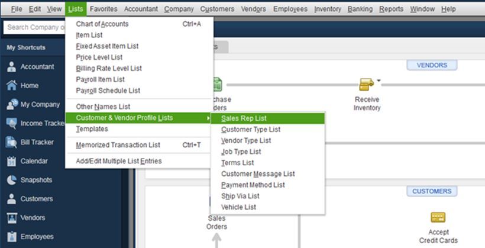
Task: Open the Calendar sidebar icon
Action: tap(11, 161)
